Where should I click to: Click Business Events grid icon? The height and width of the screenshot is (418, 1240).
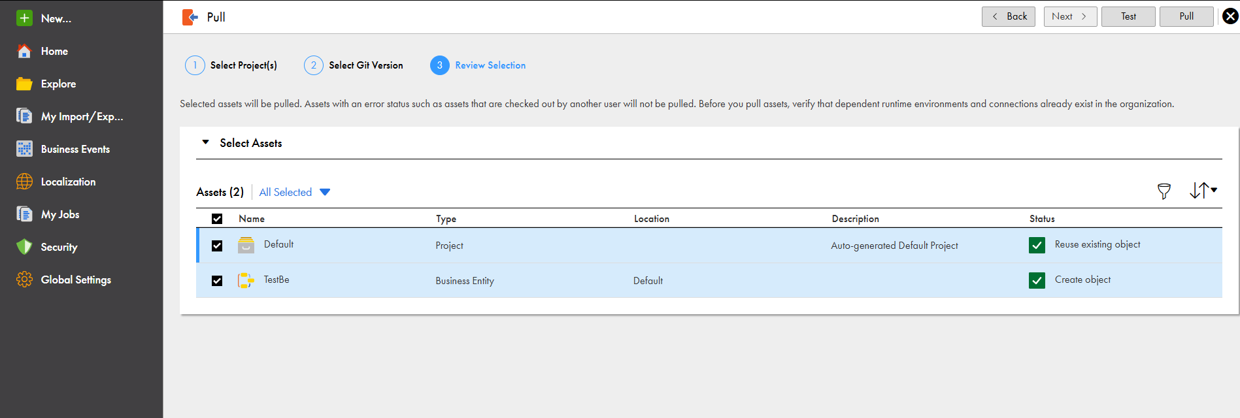[24, 149]
